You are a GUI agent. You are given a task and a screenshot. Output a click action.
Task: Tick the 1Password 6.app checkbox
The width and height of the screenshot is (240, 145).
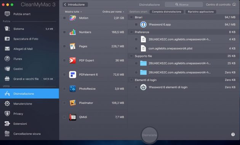136,24
